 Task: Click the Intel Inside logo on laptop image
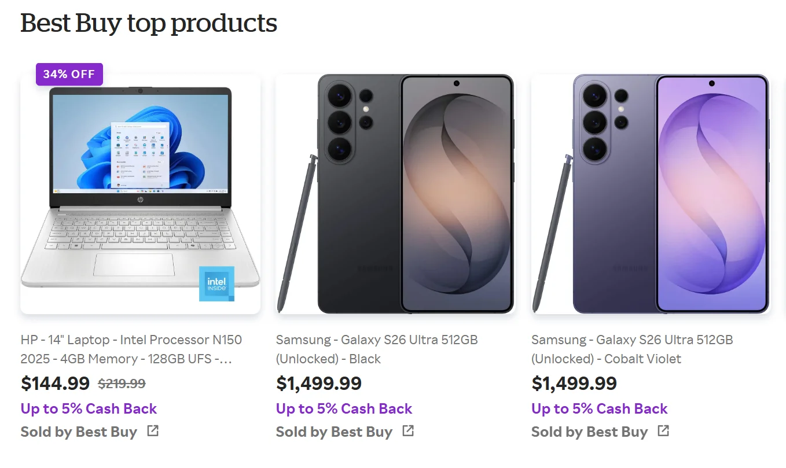216,283
